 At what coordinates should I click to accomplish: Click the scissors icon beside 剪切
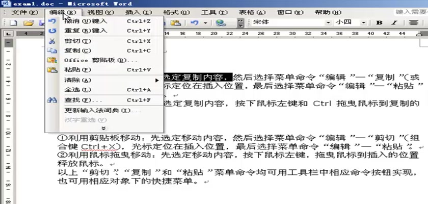point(52,41)
